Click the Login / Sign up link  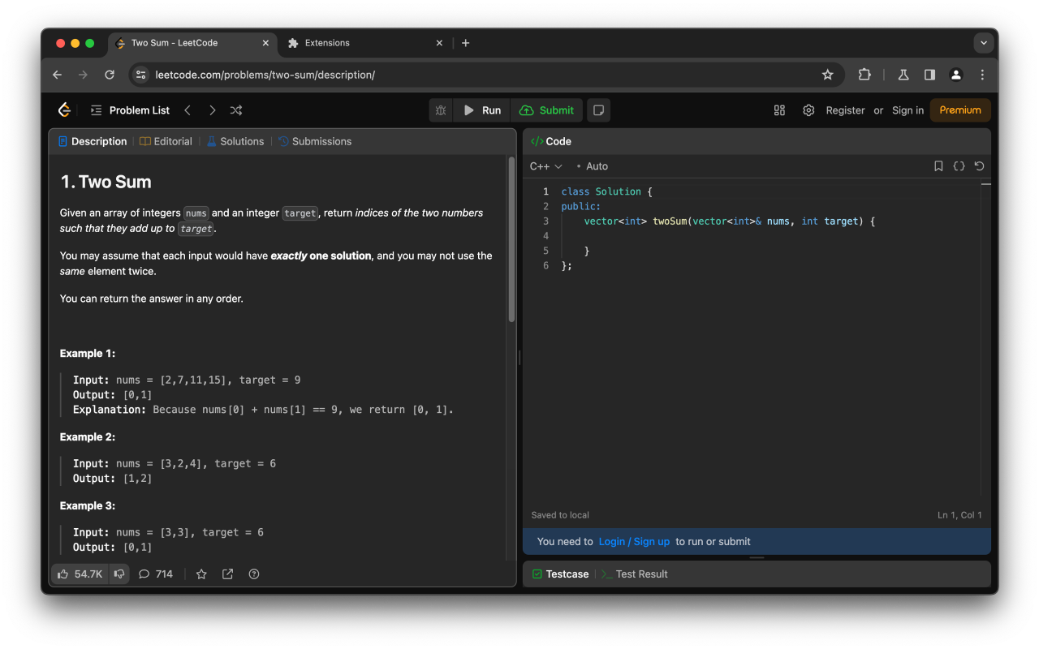pyautogui.click(x=634, y=541)
